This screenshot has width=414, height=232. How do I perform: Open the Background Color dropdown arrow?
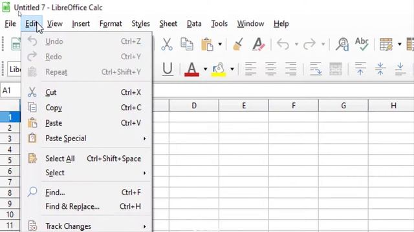coord(232,69)
